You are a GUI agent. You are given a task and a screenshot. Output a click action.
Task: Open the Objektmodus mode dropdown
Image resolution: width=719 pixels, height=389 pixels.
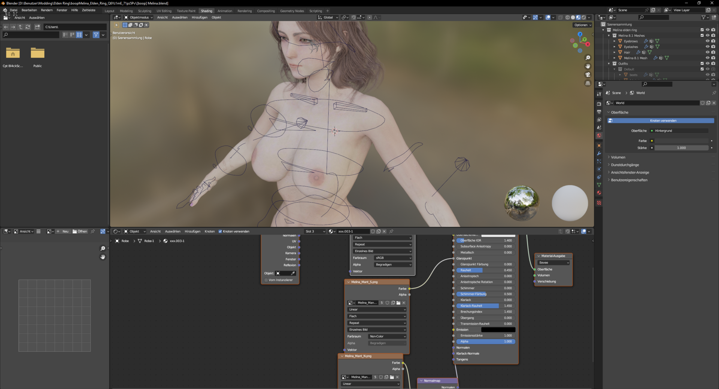139,18
